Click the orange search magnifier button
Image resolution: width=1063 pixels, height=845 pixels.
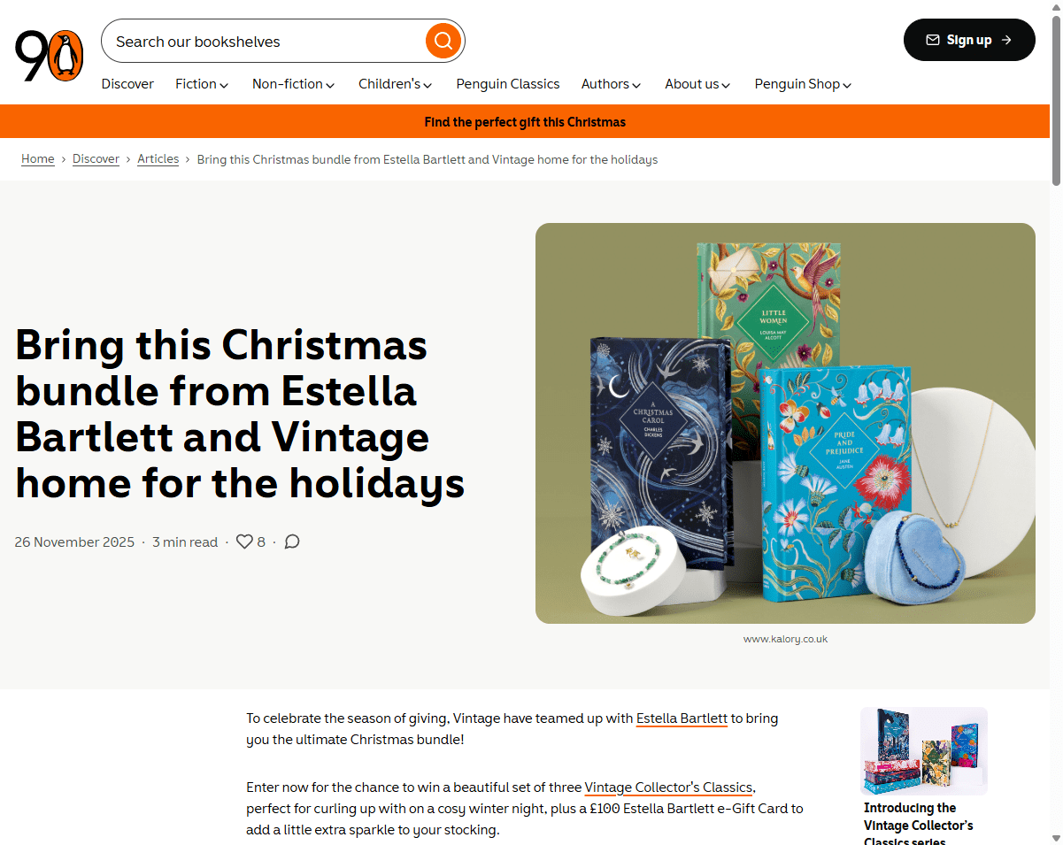[x=443, y=41]
